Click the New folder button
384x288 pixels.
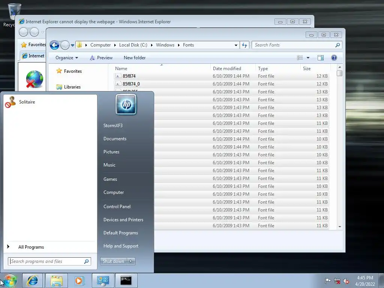point(135,58)
